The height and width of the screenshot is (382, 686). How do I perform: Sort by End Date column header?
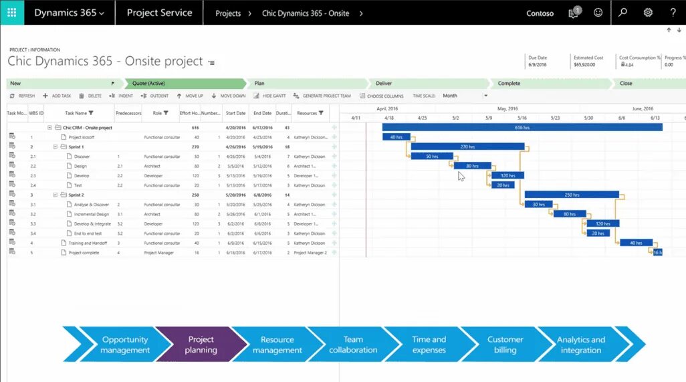[263, 113]
